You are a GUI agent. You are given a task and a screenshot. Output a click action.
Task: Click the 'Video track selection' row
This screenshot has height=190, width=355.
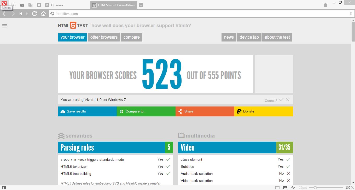[236, 181]
